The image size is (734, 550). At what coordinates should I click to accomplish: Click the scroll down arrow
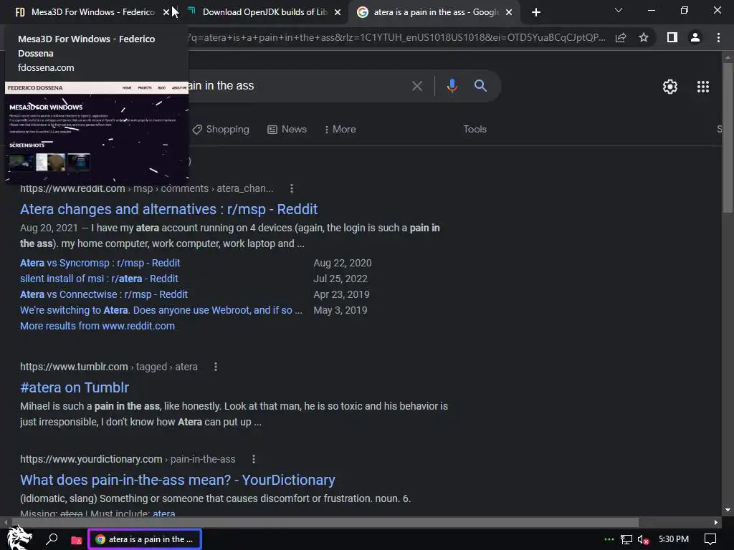coord(728,510)
